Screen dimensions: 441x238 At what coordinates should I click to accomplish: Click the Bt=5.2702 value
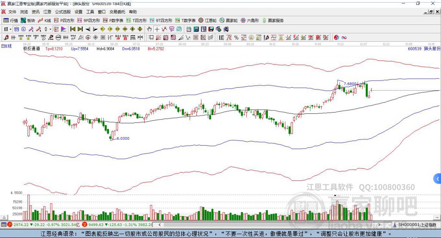tap(156, 49)
